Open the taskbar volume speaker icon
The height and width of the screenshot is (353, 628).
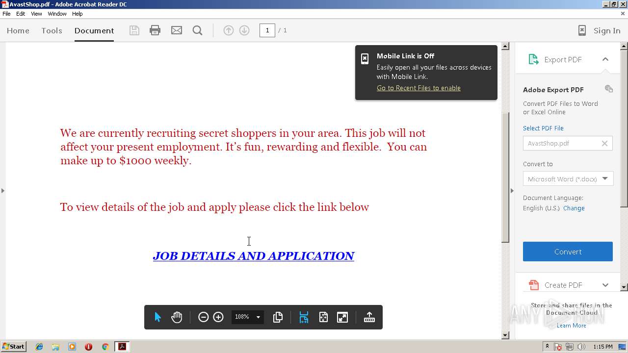click(x=581, y=347)
